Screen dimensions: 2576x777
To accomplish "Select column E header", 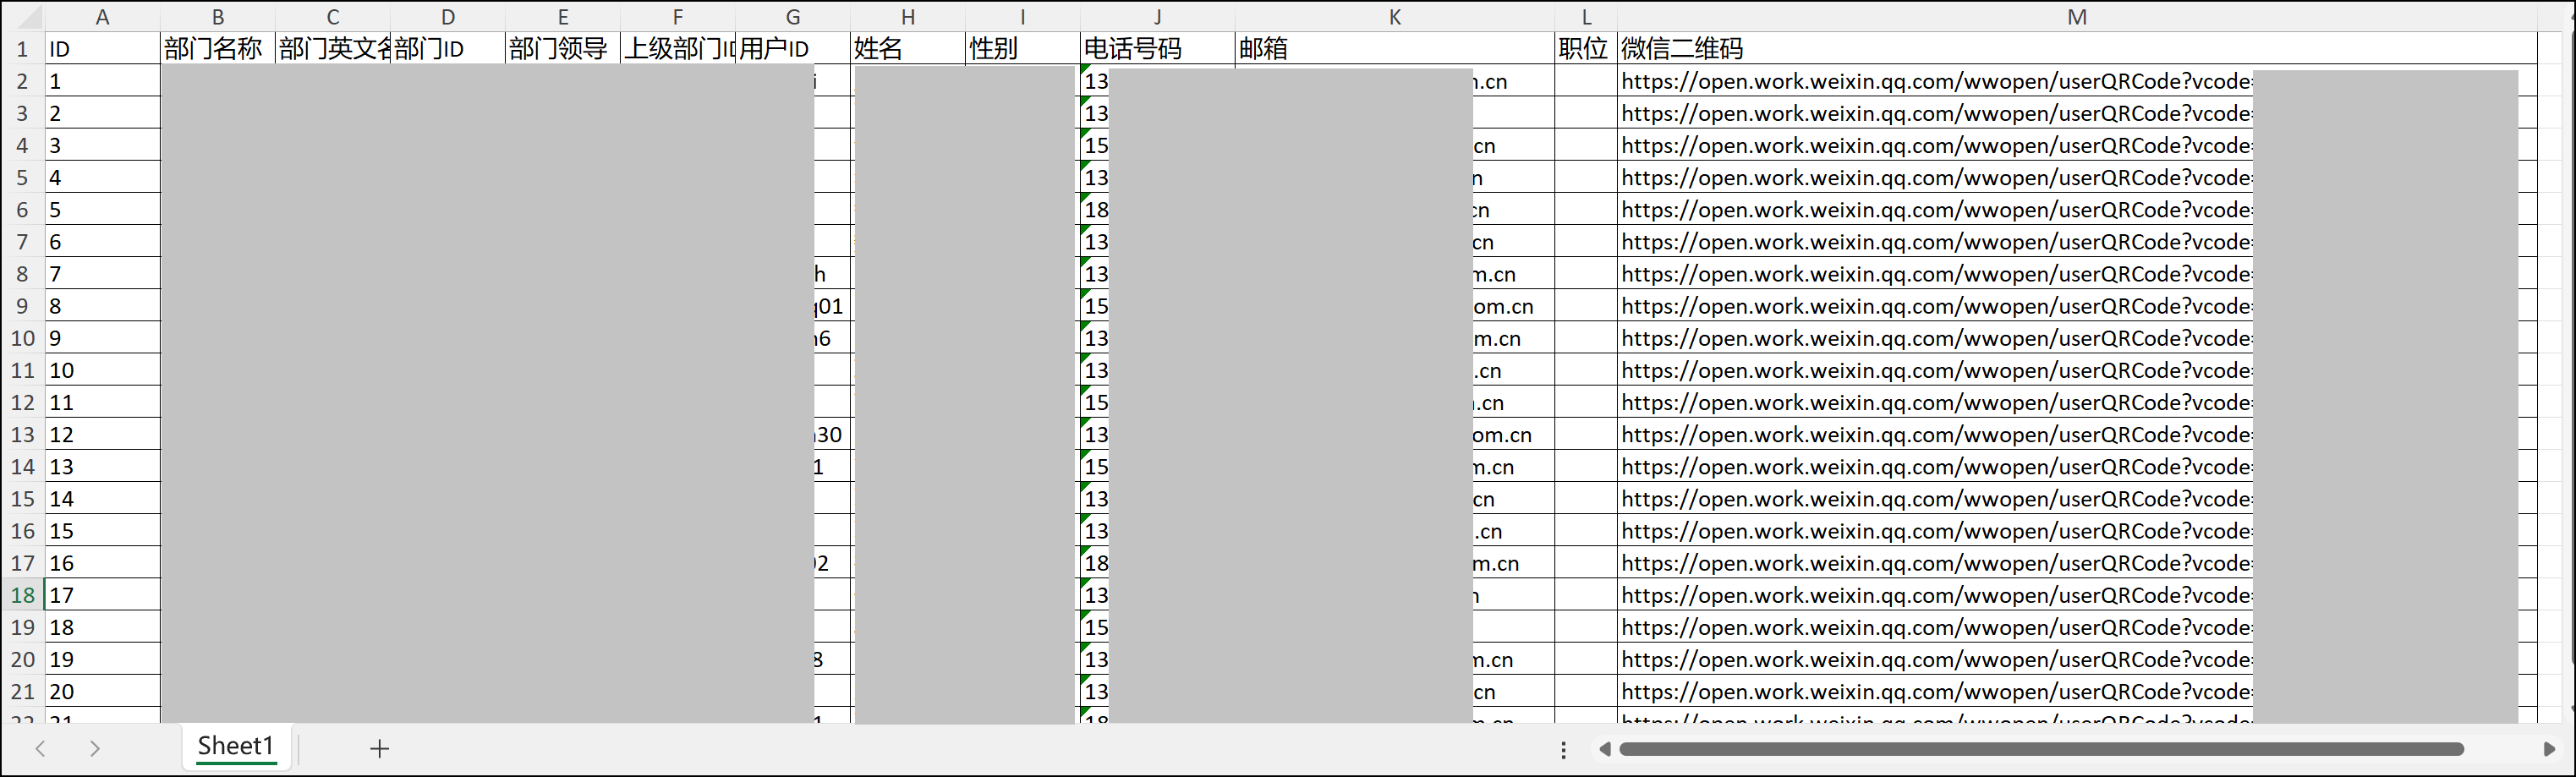I will pyautogui.click(x=563, y=17).
